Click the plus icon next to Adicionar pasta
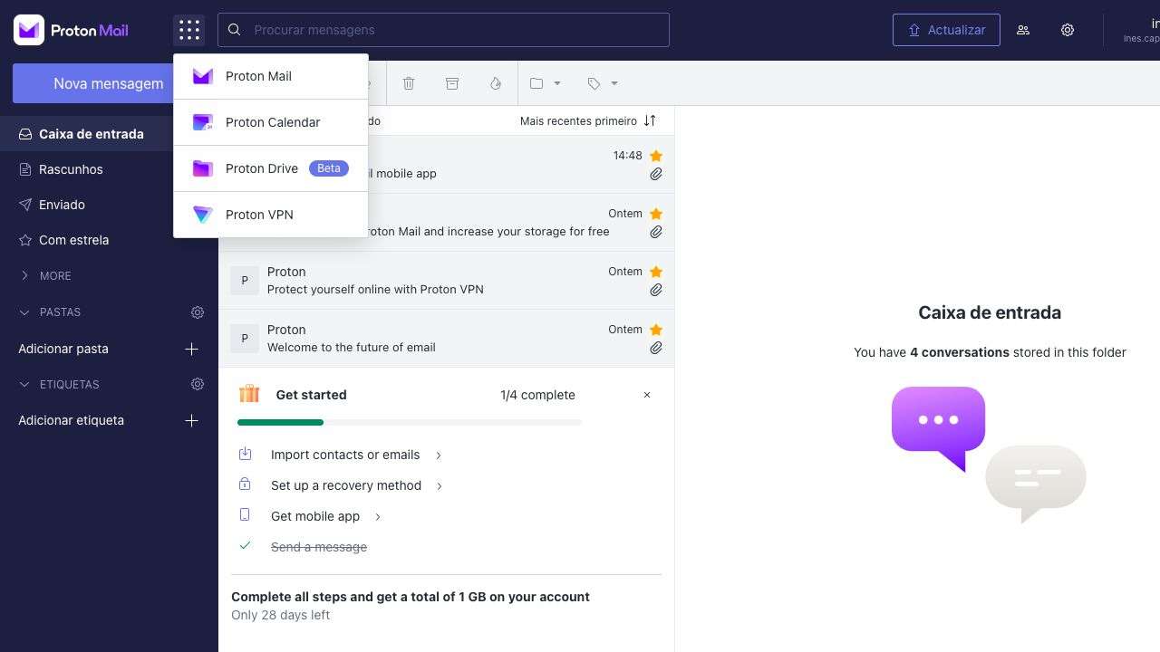 (191, 349)
